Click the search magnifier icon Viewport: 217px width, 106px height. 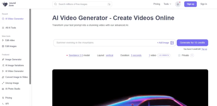click(x=55, y=4)
